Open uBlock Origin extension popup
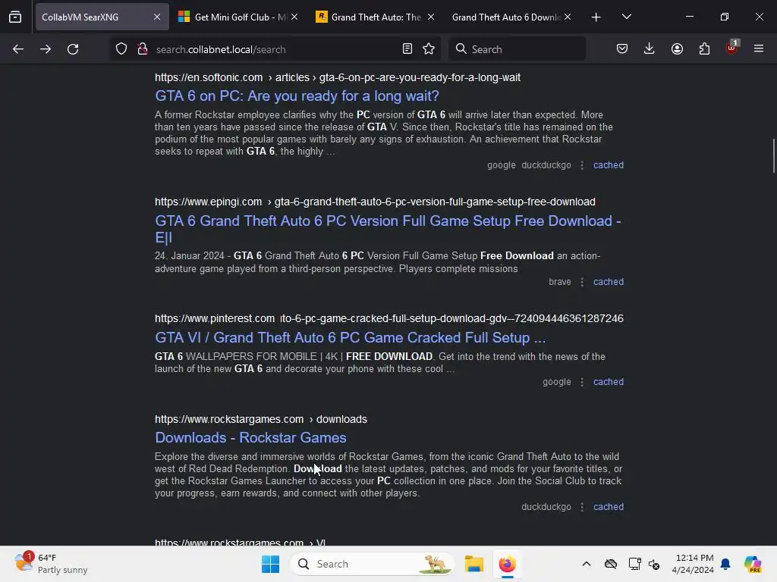777x582 pixels. (x=732, y=48)
